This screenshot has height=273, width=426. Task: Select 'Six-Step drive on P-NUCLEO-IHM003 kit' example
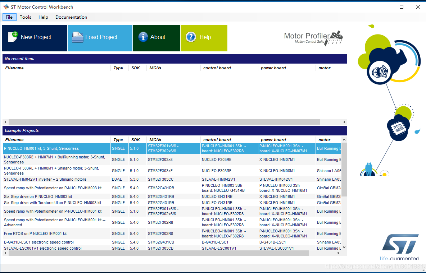(172, 196)
